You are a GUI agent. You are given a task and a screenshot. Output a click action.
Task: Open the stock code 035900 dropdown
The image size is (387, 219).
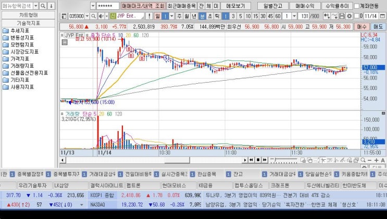[87, 16]
